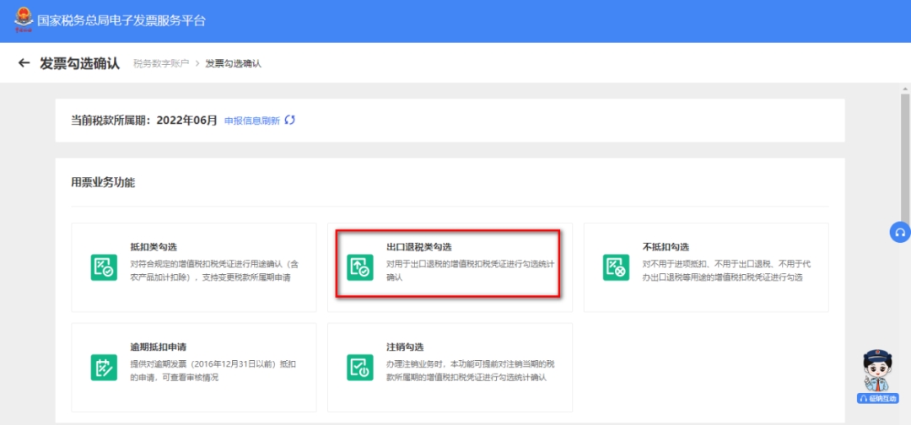
Task: Open the 不抵扣勾选 card title
Action: 666,247
